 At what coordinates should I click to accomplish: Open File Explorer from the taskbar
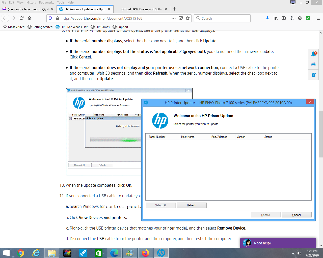click(52, 253)
